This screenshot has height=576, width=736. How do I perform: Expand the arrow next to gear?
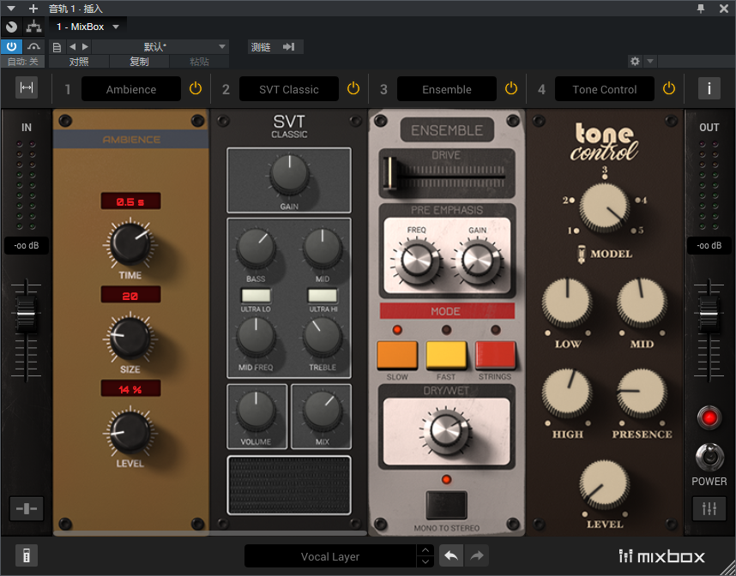point(650,61)
